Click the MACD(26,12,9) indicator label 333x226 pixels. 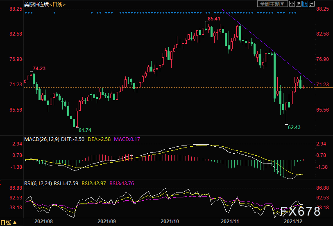tap(42, 139)
